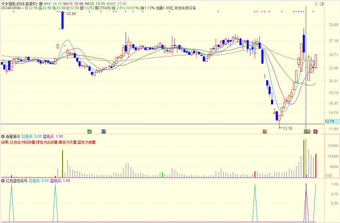Click the green event marker below the chart
Viewport: 340px width, 223px height.
click(x=89, y=131)
